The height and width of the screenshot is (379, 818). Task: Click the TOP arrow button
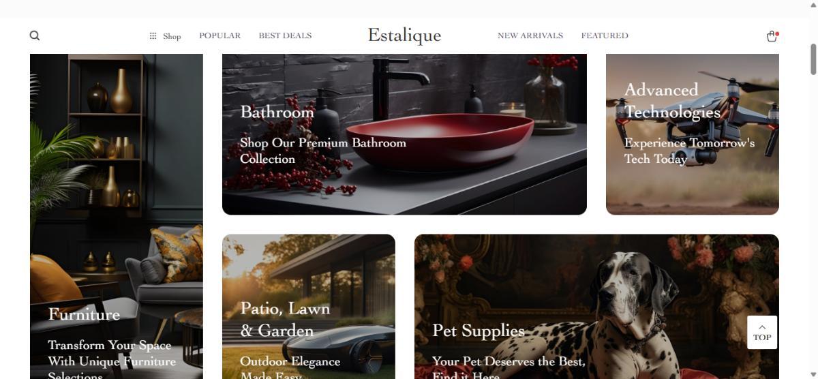point(762,332)
